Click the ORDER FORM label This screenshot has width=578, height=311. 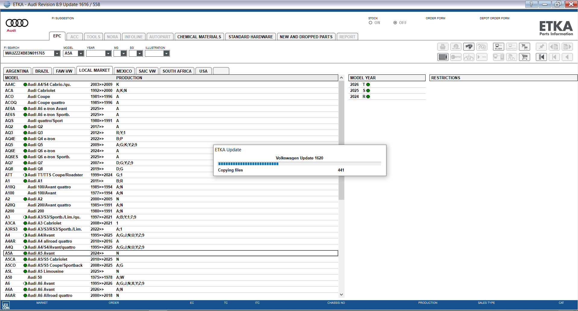tap(435, 18)
